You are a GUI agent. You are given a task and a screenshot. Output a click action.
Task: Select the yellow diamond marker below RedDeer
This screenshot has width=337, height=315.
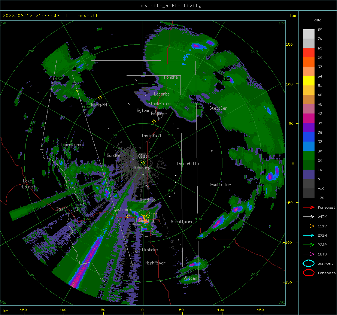pos(154,122)
